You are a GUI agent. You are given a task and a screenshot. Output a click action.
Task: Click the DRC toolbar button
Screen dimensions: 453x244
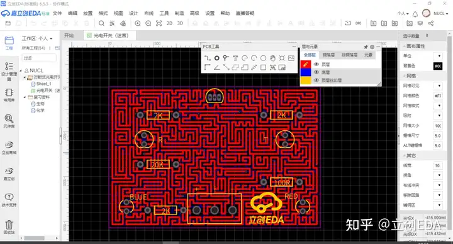(358, 23)
